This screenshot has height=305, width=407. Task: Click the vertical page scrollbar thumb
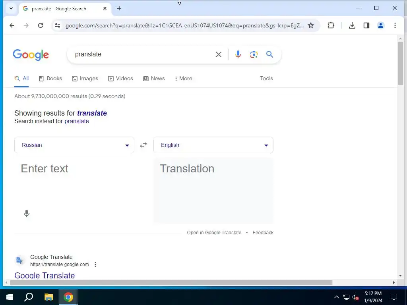(400, 63)
